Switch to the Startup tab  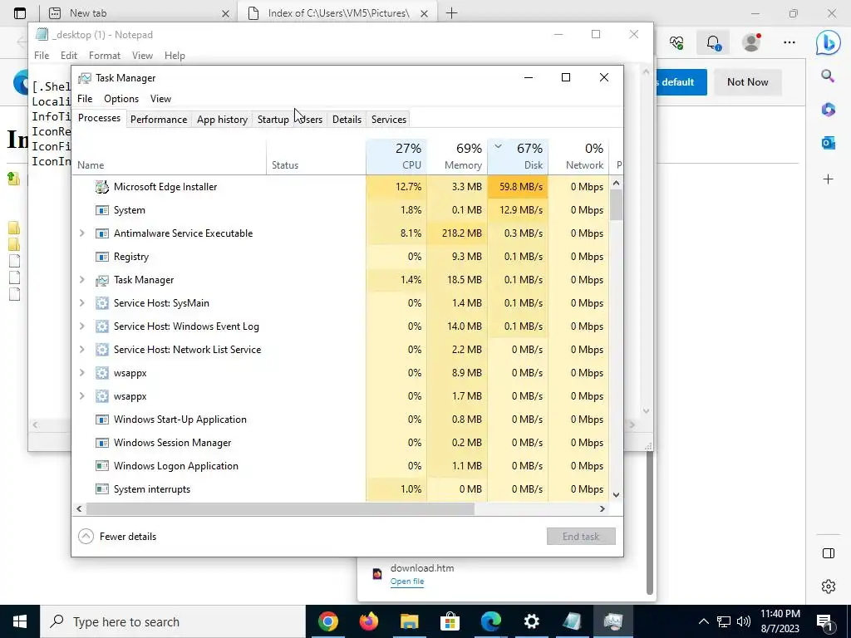[273, 120]
